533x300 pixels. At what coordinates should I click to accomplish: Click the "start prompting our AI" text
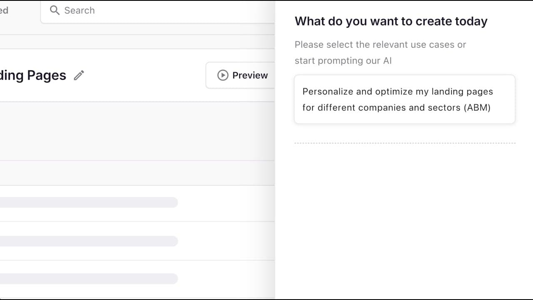coord(343,61)
